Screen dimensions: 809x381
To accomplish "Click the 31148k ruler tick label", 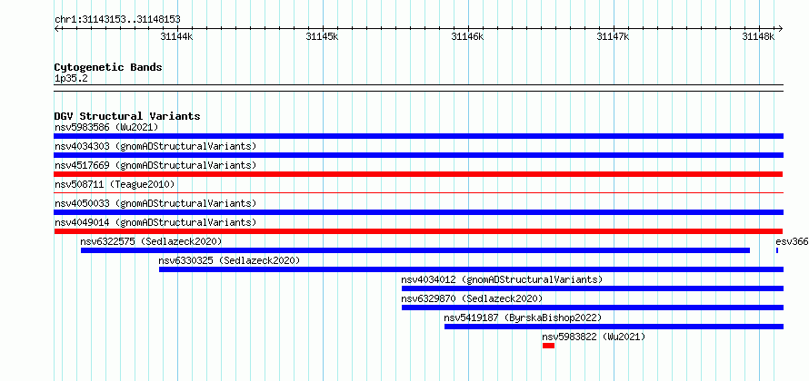I will [x=758, y=36].
